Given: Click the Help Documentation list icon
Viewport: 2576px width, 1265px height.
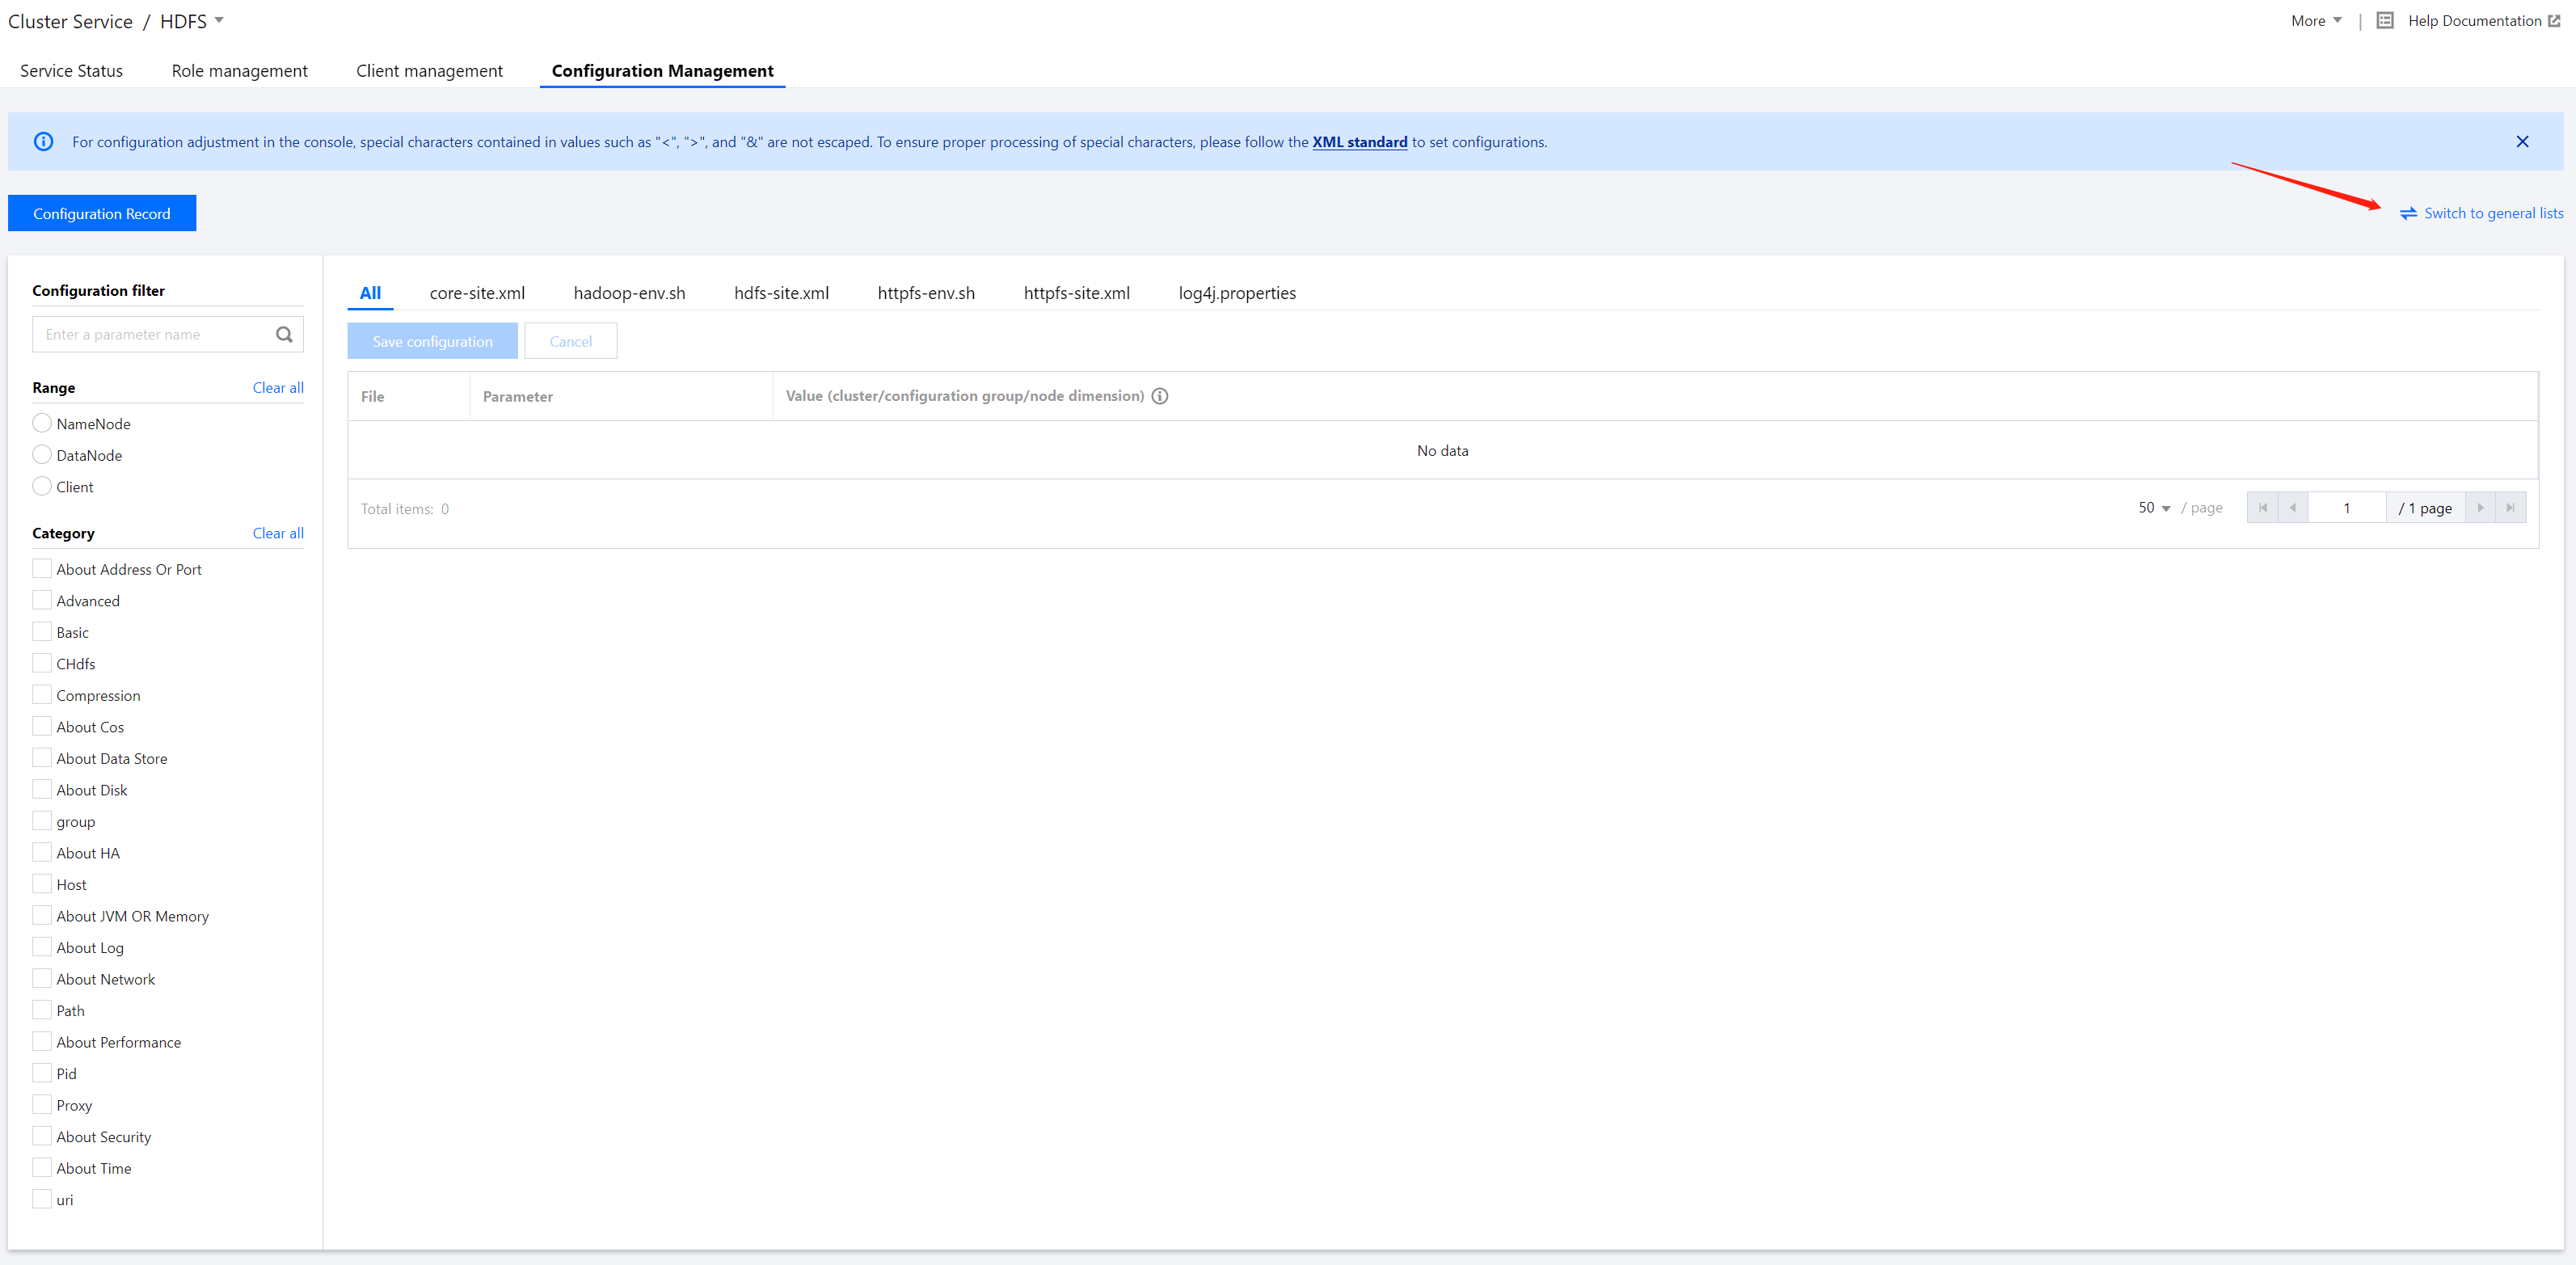Looking at the screenshot, I should 2385,20.
